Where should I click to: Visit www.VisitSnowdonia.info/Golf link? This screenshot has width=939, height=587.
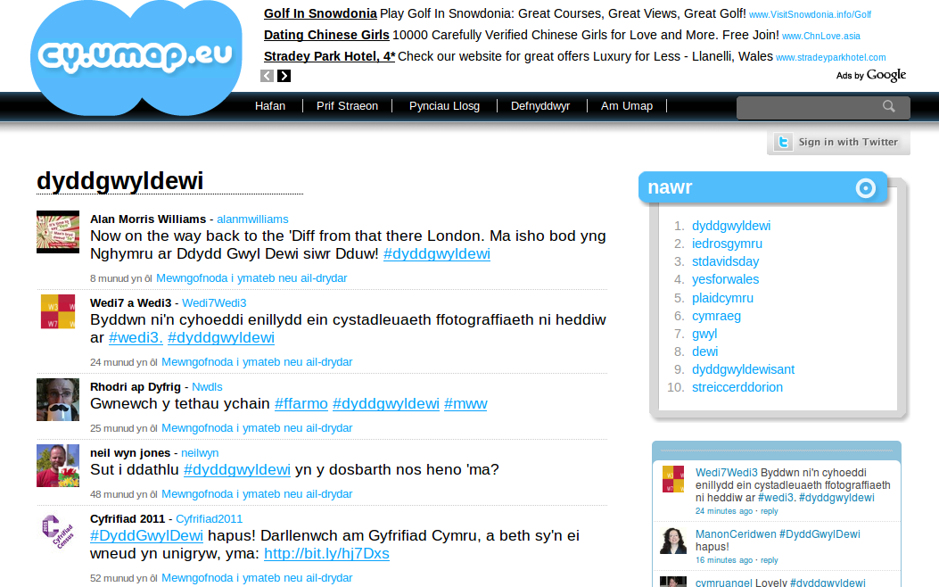[810, 14]
